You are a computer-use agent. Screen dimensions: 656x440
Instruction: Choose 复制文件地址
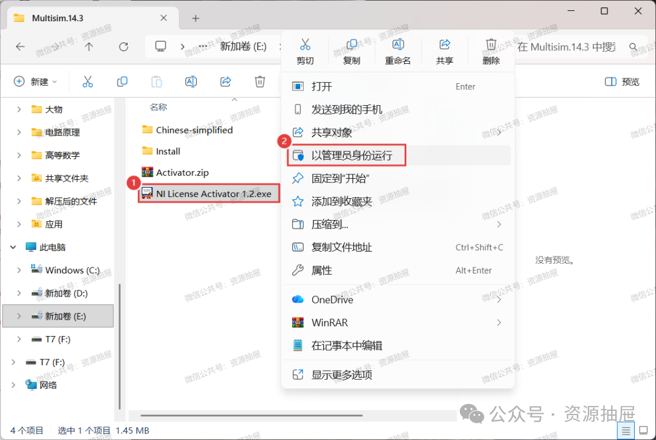398,247
